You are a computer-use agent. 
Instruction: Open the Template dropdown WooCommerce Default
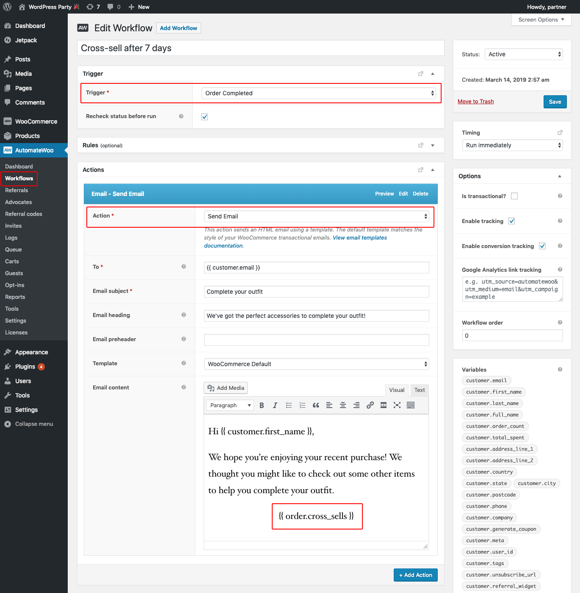[316, 364]
